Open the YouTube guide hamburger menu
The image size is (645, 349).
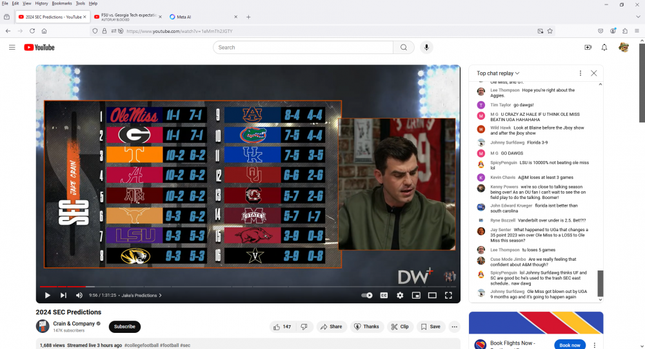(12, 47)
